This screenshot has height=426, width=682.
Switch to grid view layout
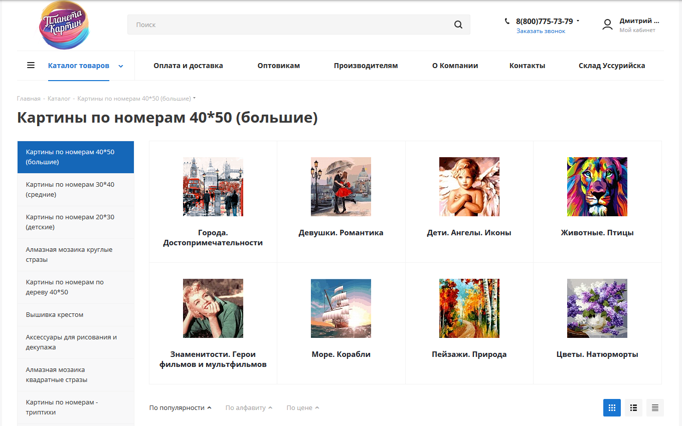(x=612, y=407)
